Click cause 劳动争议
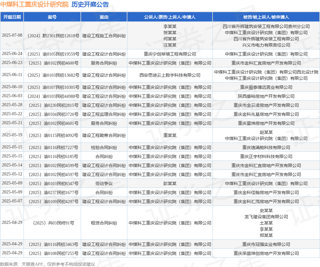320x267 pixels. coord(104,183)
